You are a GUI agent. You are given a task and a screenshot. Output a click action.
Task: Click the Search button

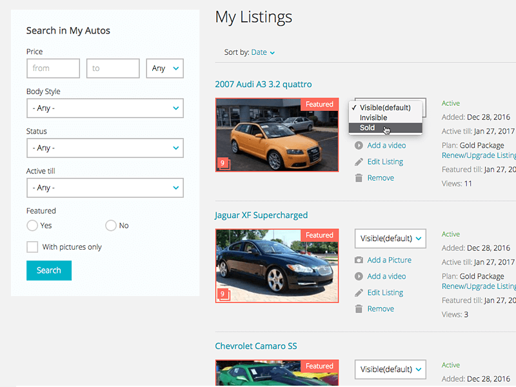coord(49,270)
